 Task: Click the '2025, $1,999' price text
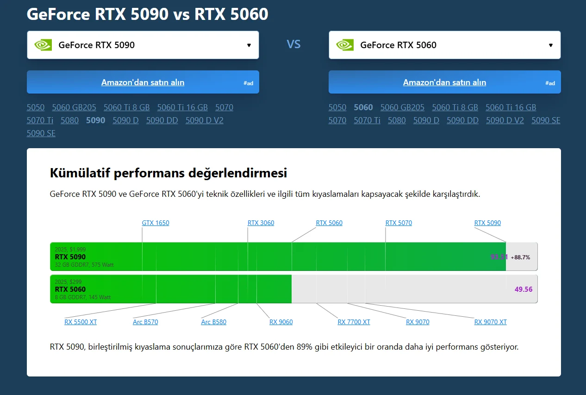70,250
